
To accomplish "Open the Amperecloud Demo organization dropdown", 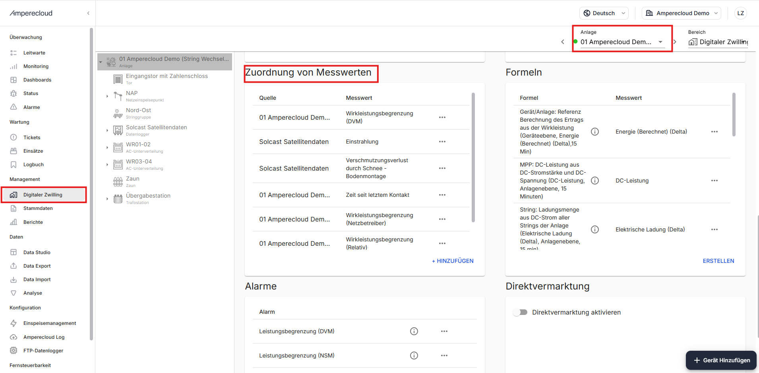I will (x=682, y=13).
